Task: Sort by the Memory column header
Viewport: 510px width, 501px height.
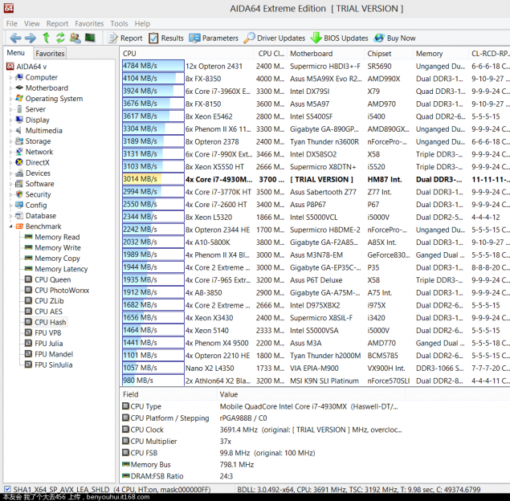Action: tap(441, 54)
